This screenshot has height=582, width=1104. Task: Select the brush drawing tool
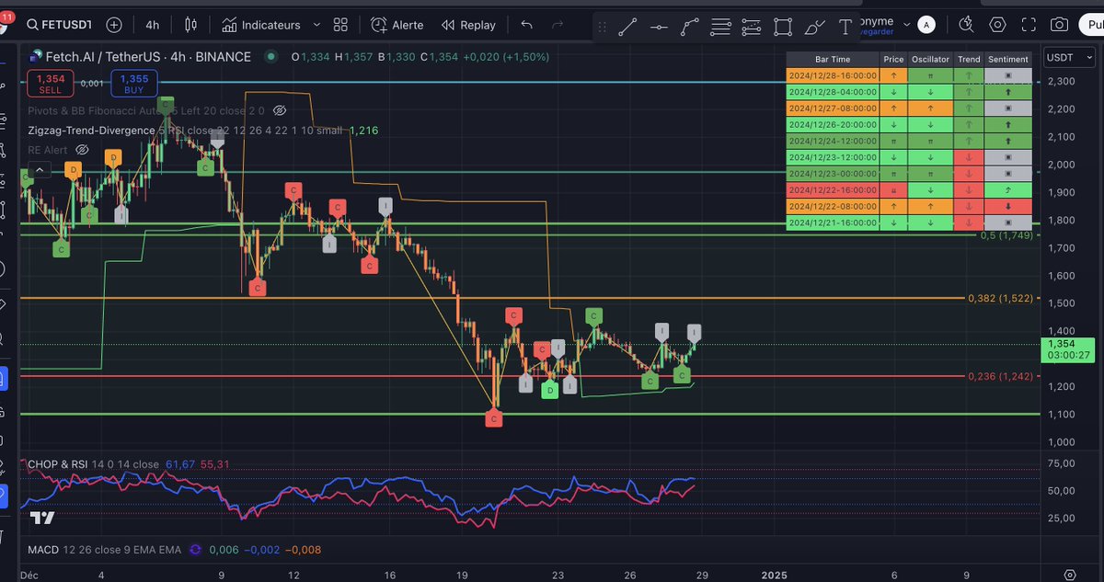click(x=814, y=27)
